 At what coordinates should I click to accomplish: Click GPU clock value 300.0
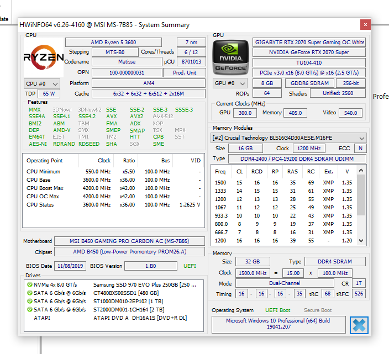(x=245, y=113)
